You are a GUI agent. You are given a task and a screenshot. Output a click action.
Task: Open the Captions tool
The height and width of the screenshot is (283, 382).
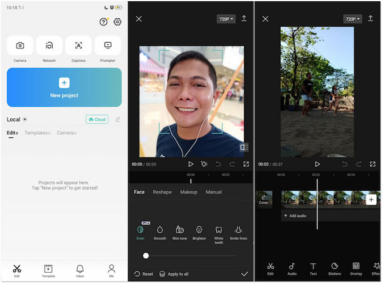(x=78, y=46)
